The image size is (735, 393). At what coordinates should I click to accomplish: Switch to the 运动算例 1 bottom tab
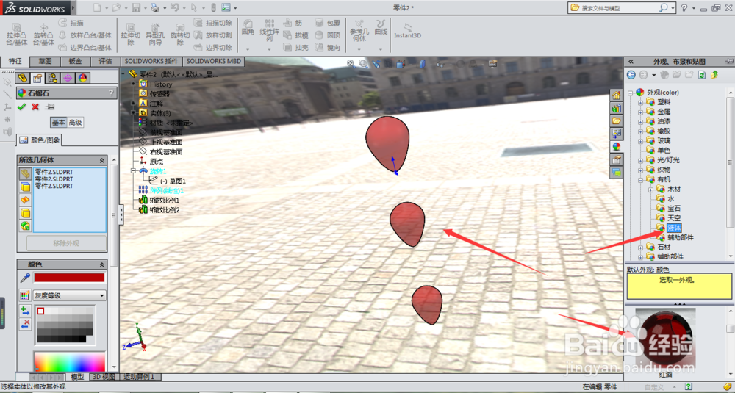click(140, 377)
